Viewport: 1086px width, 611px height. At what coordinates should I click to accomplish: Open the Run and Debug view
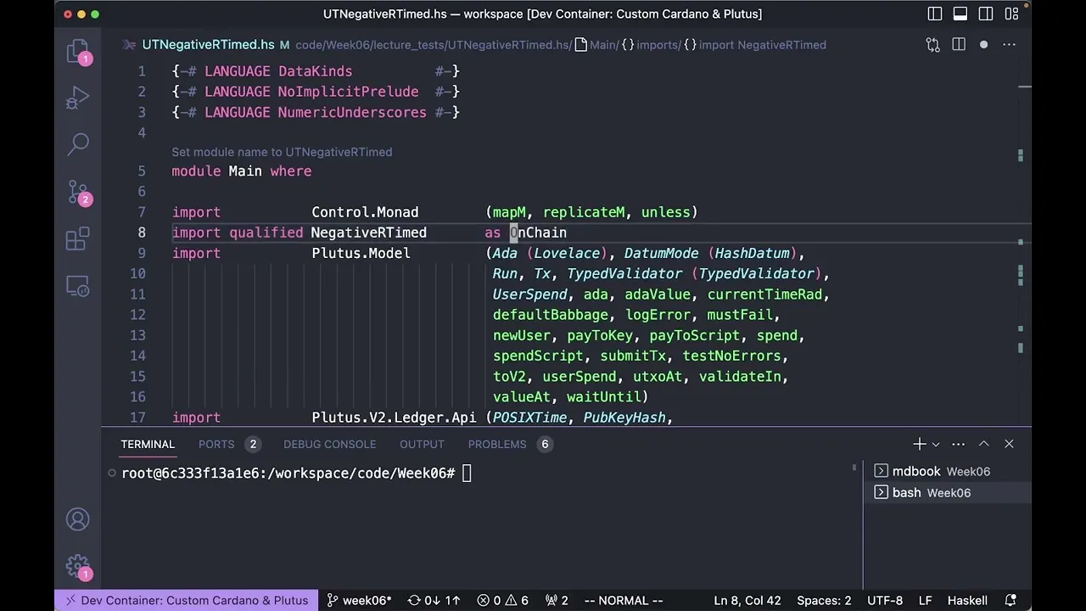point(78,98)
